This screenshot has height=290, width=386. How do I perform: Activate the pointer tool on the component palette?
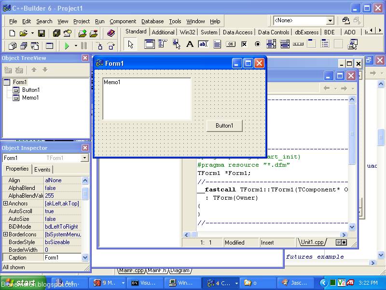point(130,44)
